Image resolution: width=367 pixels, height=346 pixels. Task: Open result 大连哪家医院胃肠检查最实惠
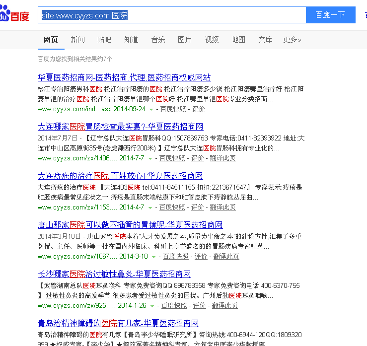tap(120, 127)
